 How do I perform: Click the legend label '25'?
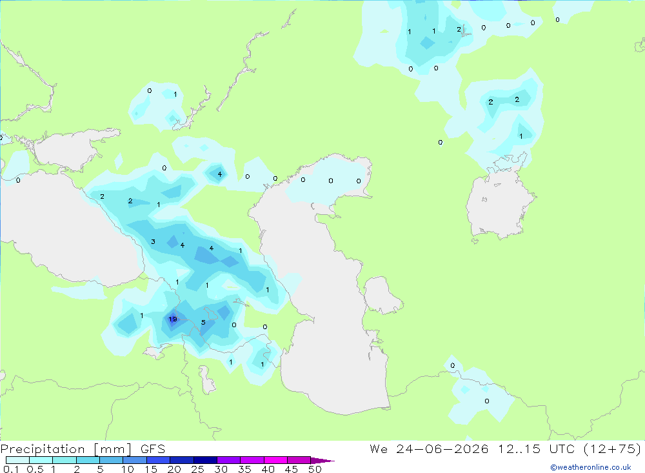pos(198,469)
